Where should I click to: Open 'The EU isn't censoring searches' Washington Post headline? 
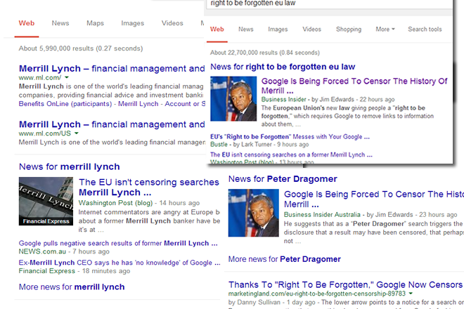point(149,188)
